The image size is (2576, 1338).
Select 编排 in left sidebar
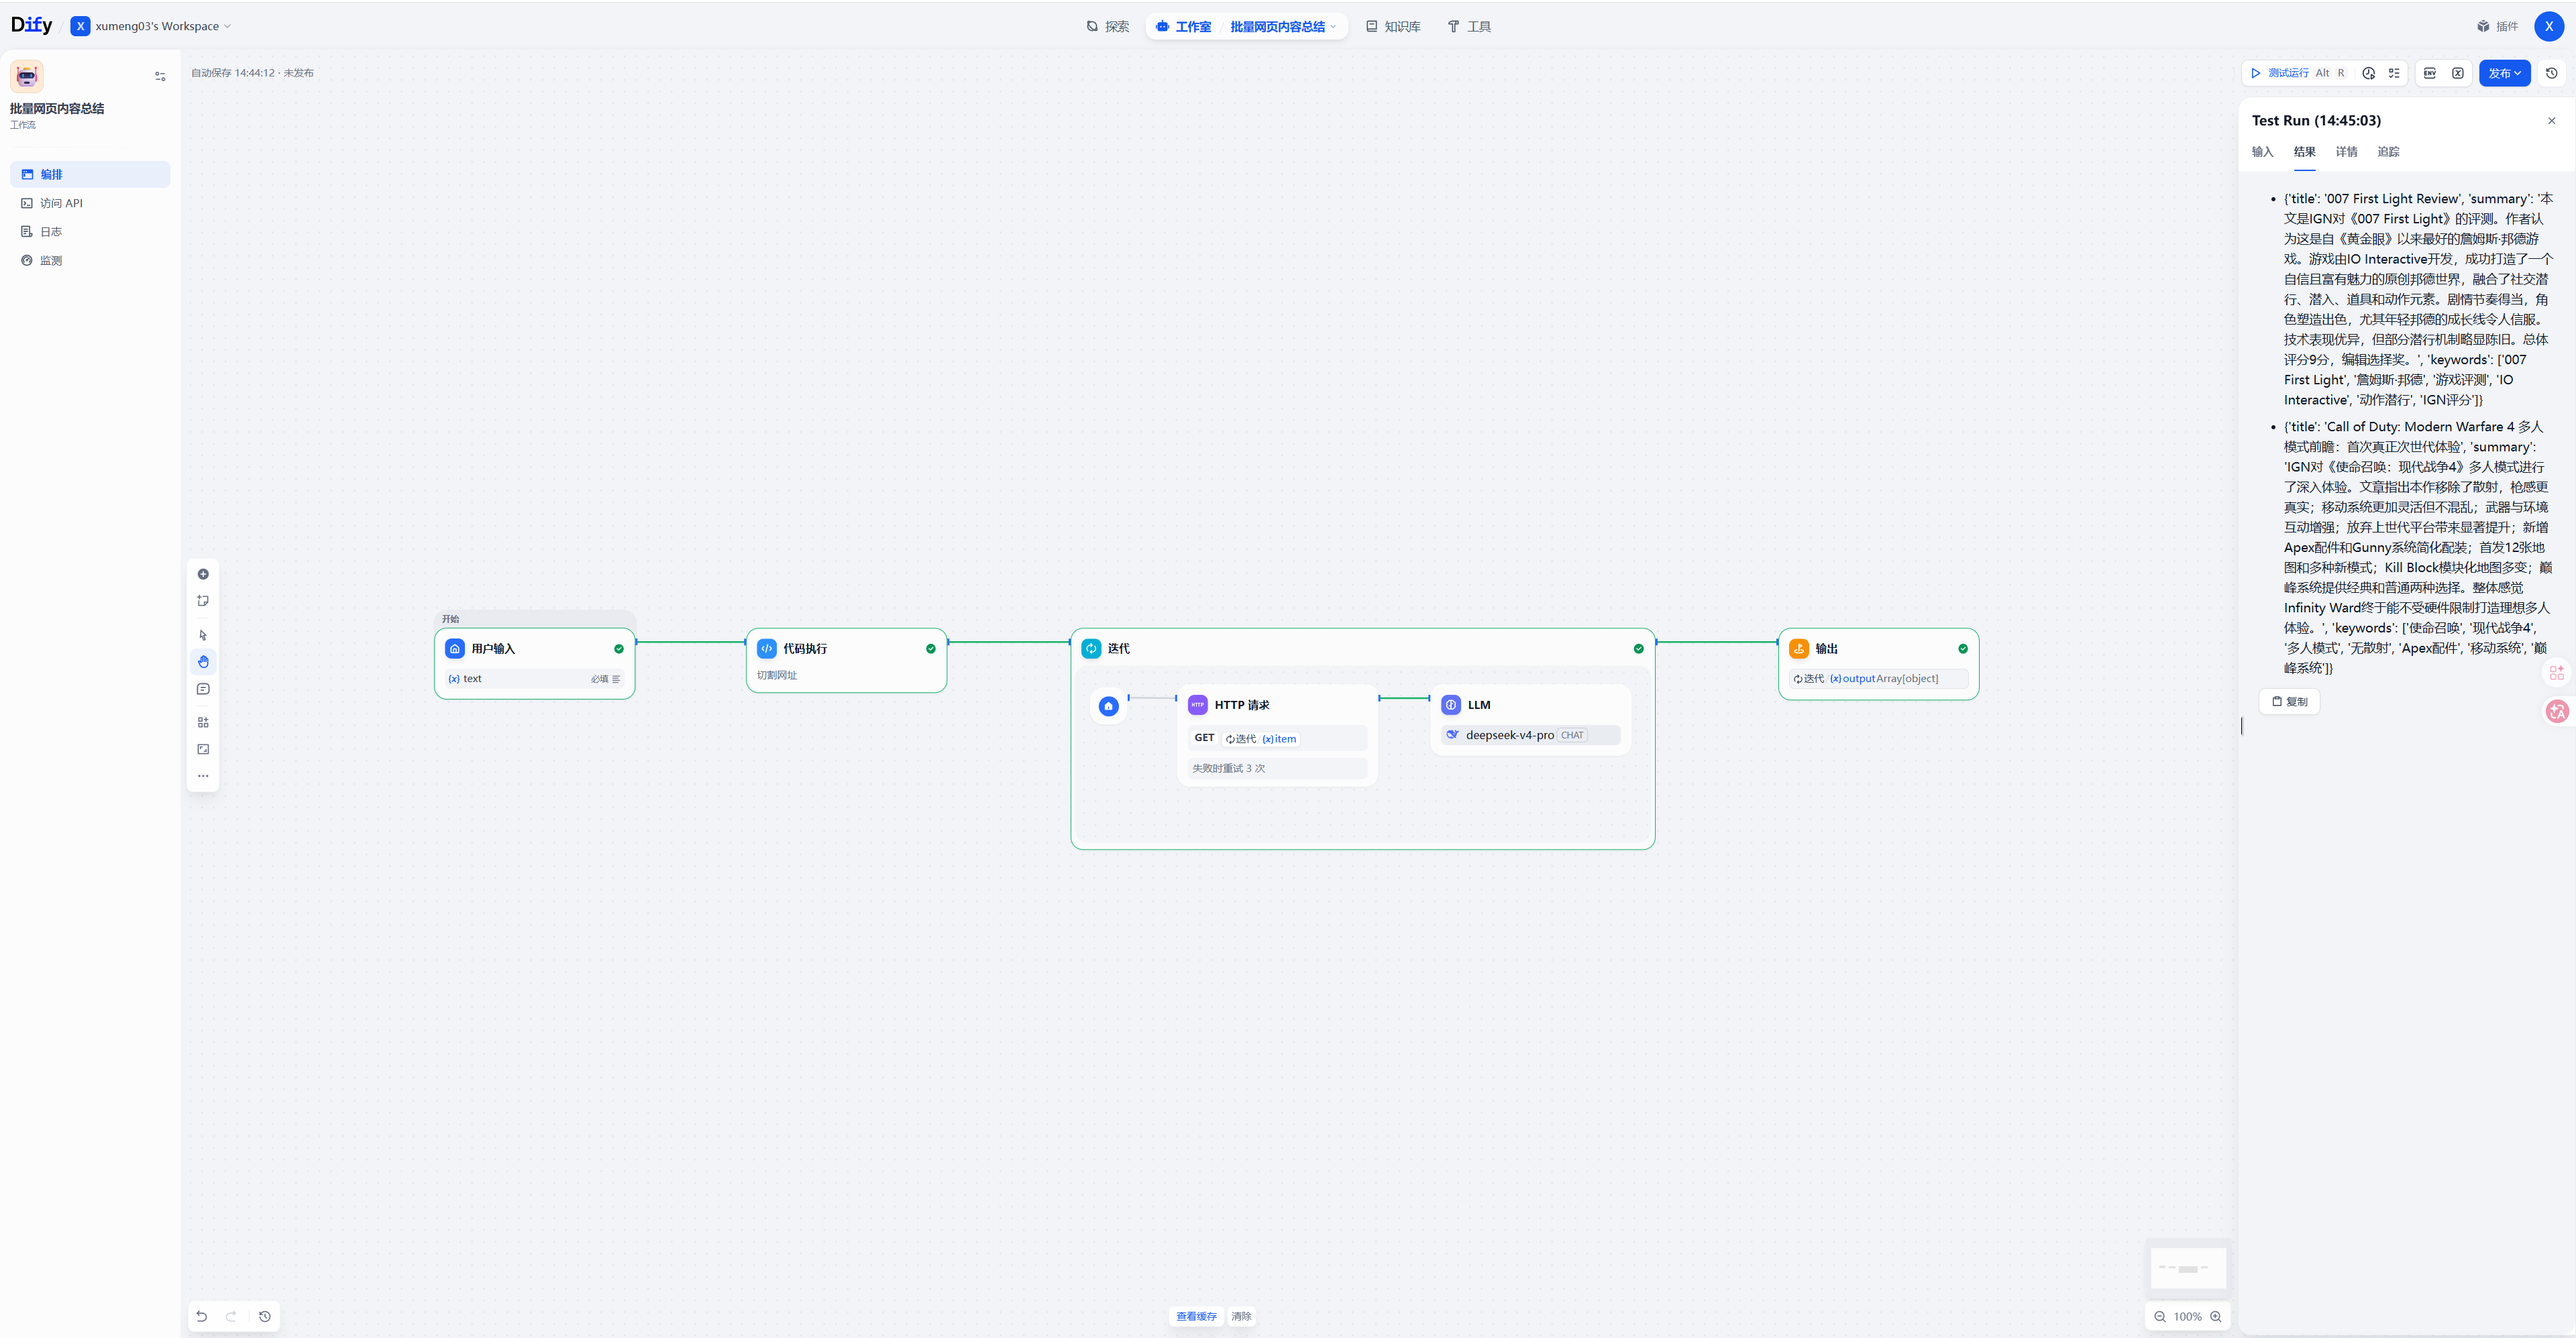click(90, 174)
